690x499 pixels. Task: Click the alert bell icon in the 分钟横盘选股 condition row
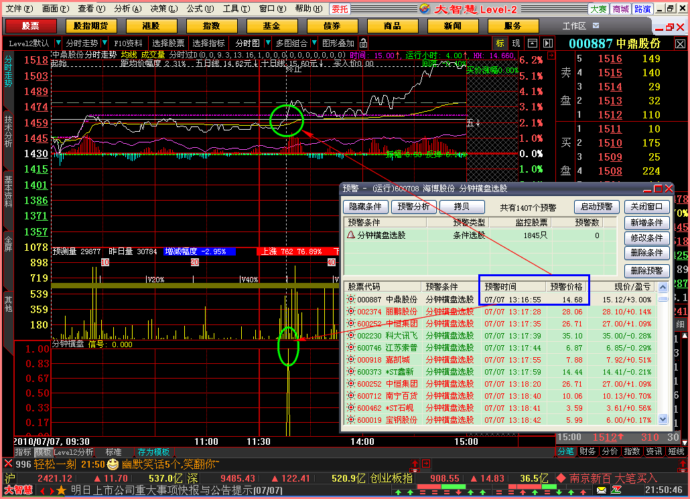(351, 235)
